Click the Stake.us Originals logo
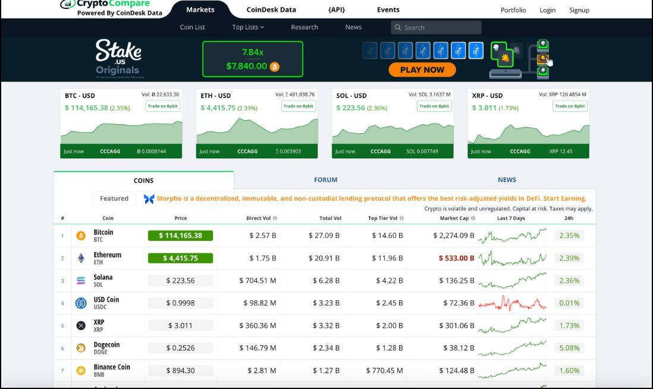Screen dimensions: 653x389 [x=118, y=58]
